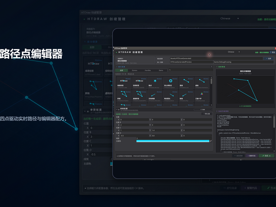Focus the Assets/HTDrawGenerated output path field
Screen dimensions: 276x207
click(216, 58)
